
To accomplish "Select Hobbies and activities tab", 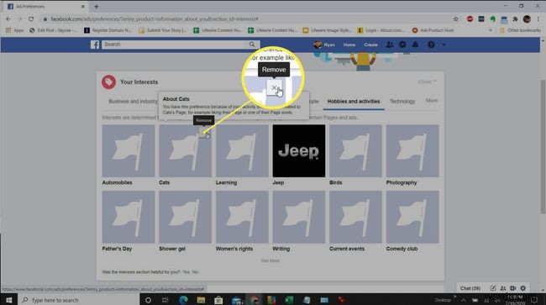I will 354,102.
